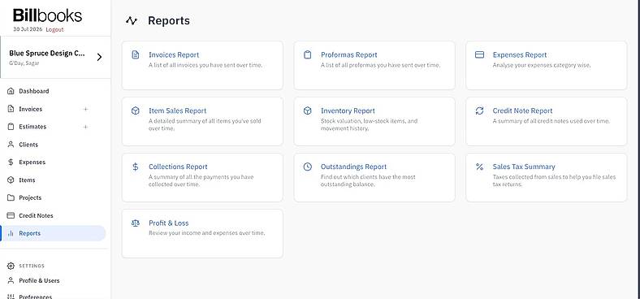The width and height of the screenshot is (640, 299).
Task: Click the Proformas Report clipboard icon
Action: (x=307, y=54)
